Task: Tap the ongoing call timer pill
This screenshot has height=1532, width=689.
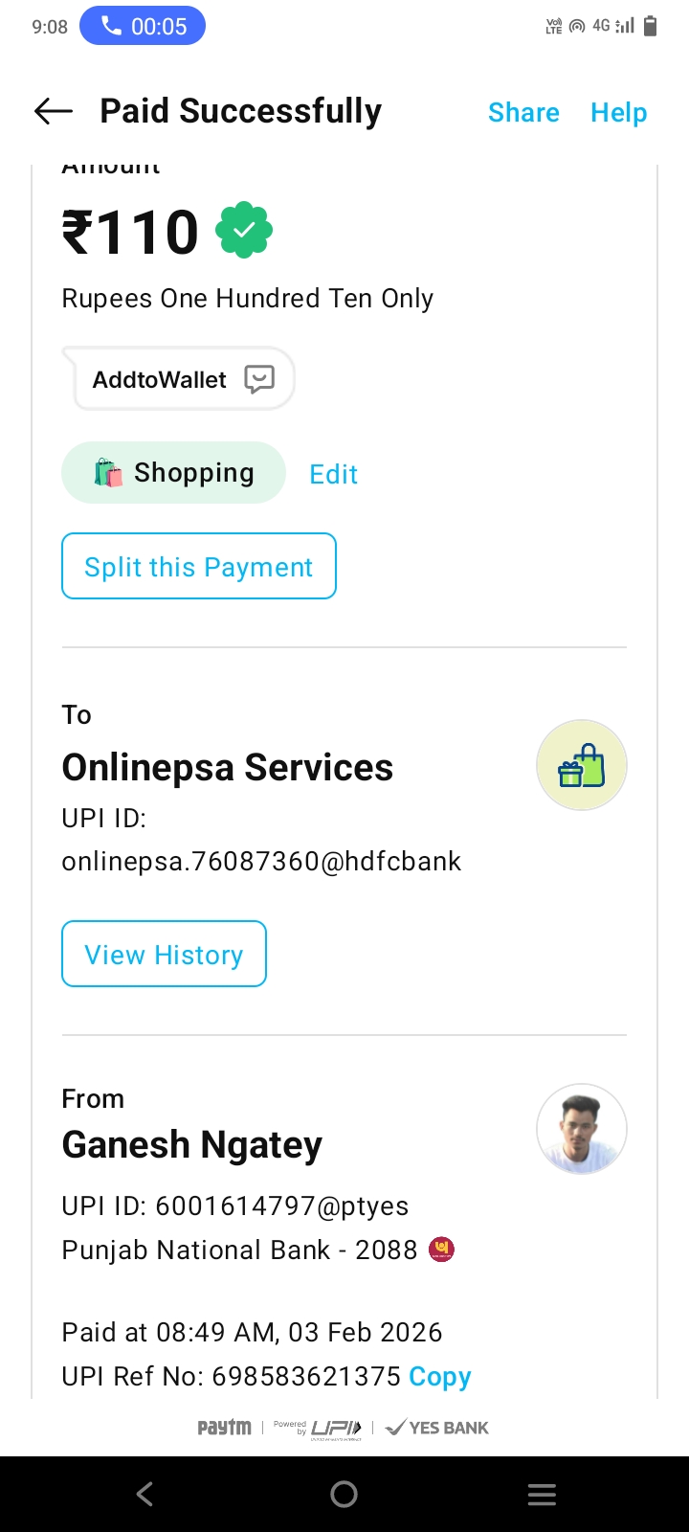Action: (143, 26)
